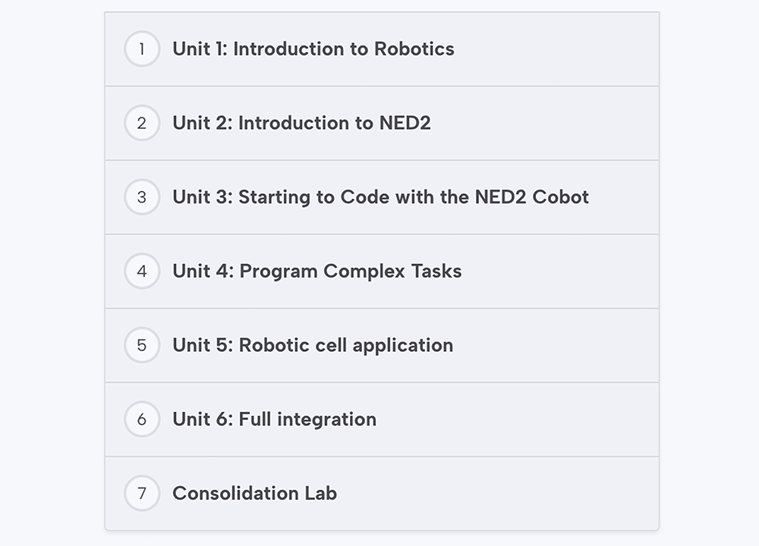Expand the Unit 2 row's blank space
Viewport: 759px width, 546px height.
(x=544, y=123)
